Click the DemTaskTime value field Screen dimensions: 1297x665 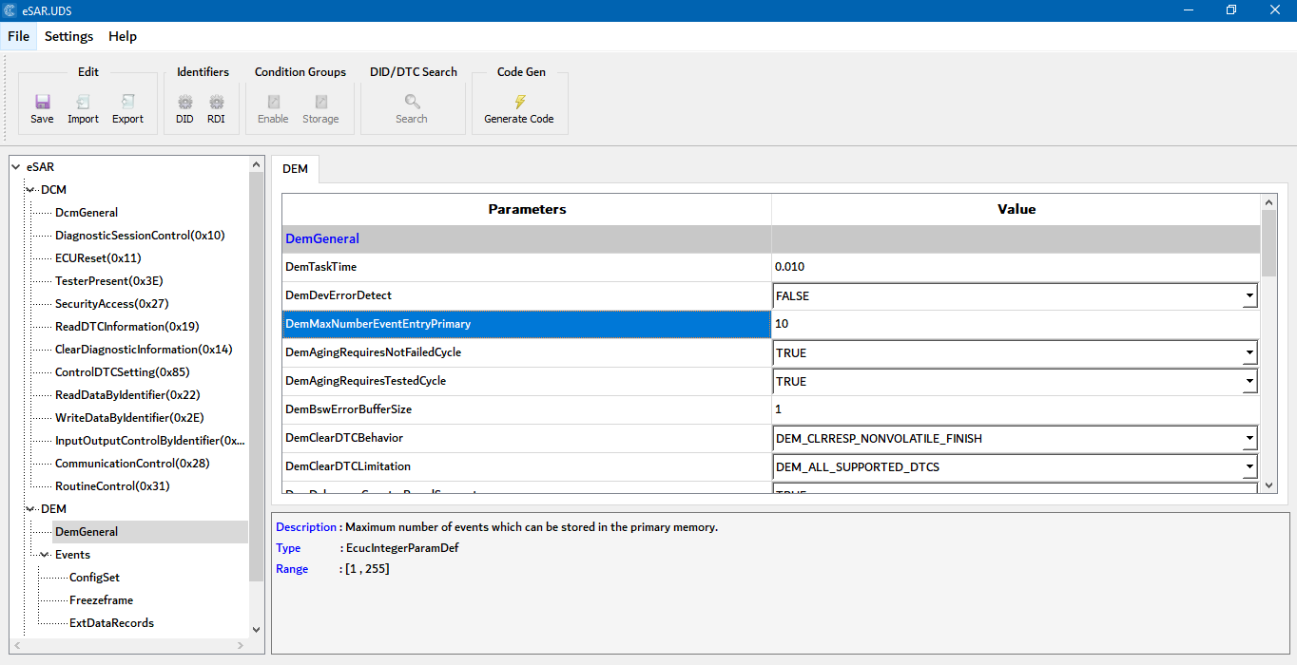click(1015, 267)
